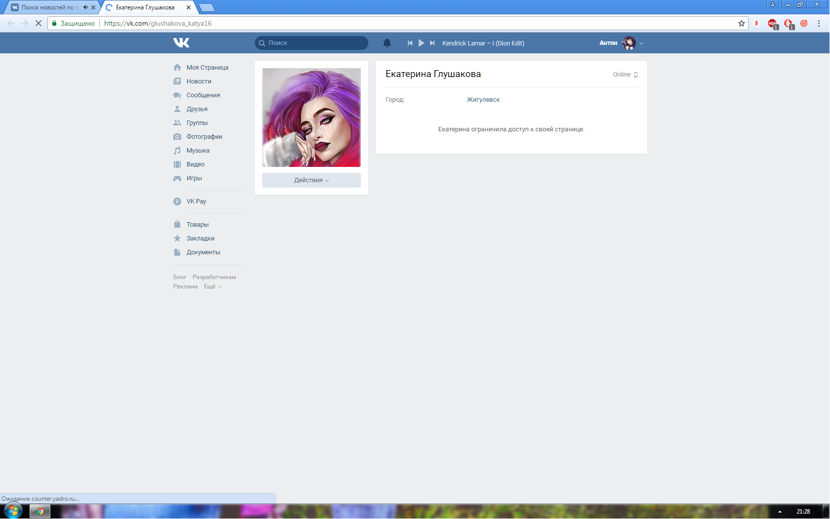Switch to Поиск новостей tab
The image size is (830, 519).
point(47,7)
